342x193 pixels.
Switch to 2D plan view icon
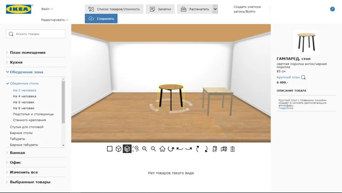pos(110,149)
